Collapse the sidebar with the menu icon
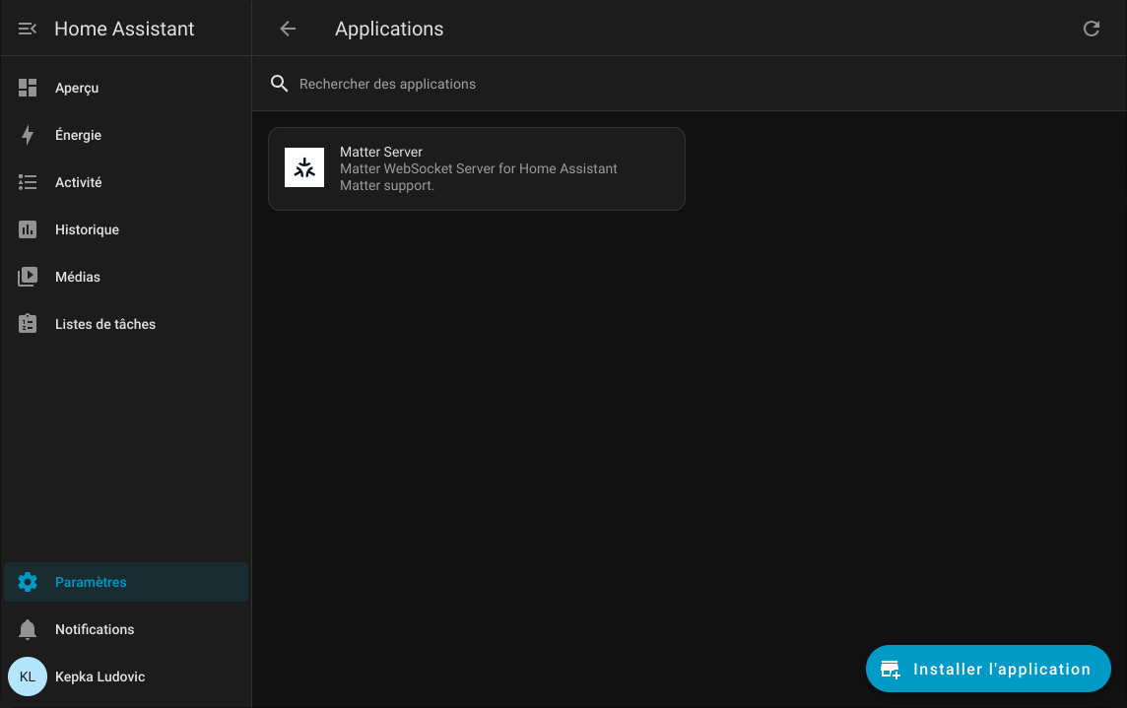 28,30
